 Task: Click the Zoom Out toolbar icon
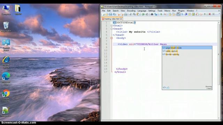tap(165, 14)
